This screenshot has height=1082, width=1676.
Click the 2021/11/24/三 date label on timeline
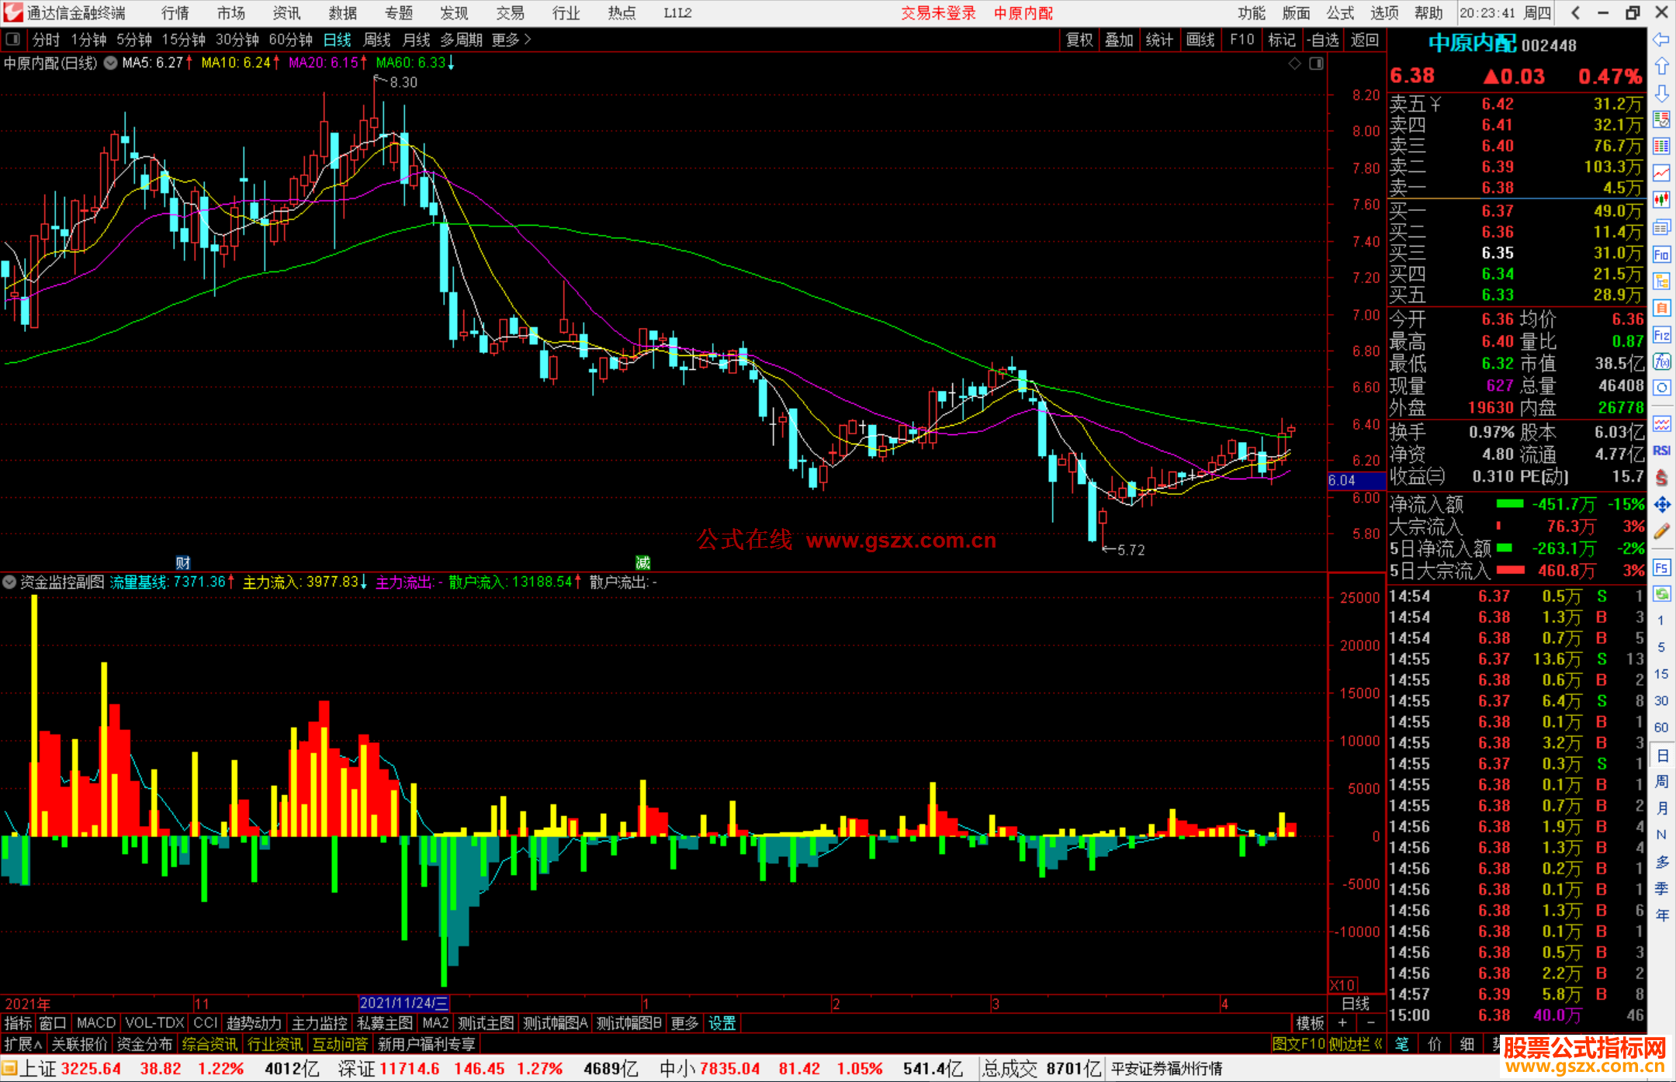[404, 1003]
